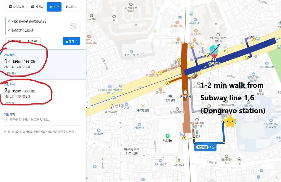This screenshot has width=281, height=182.
Task: Select the 자동차 car directions tab
Action: click(37, 7)
